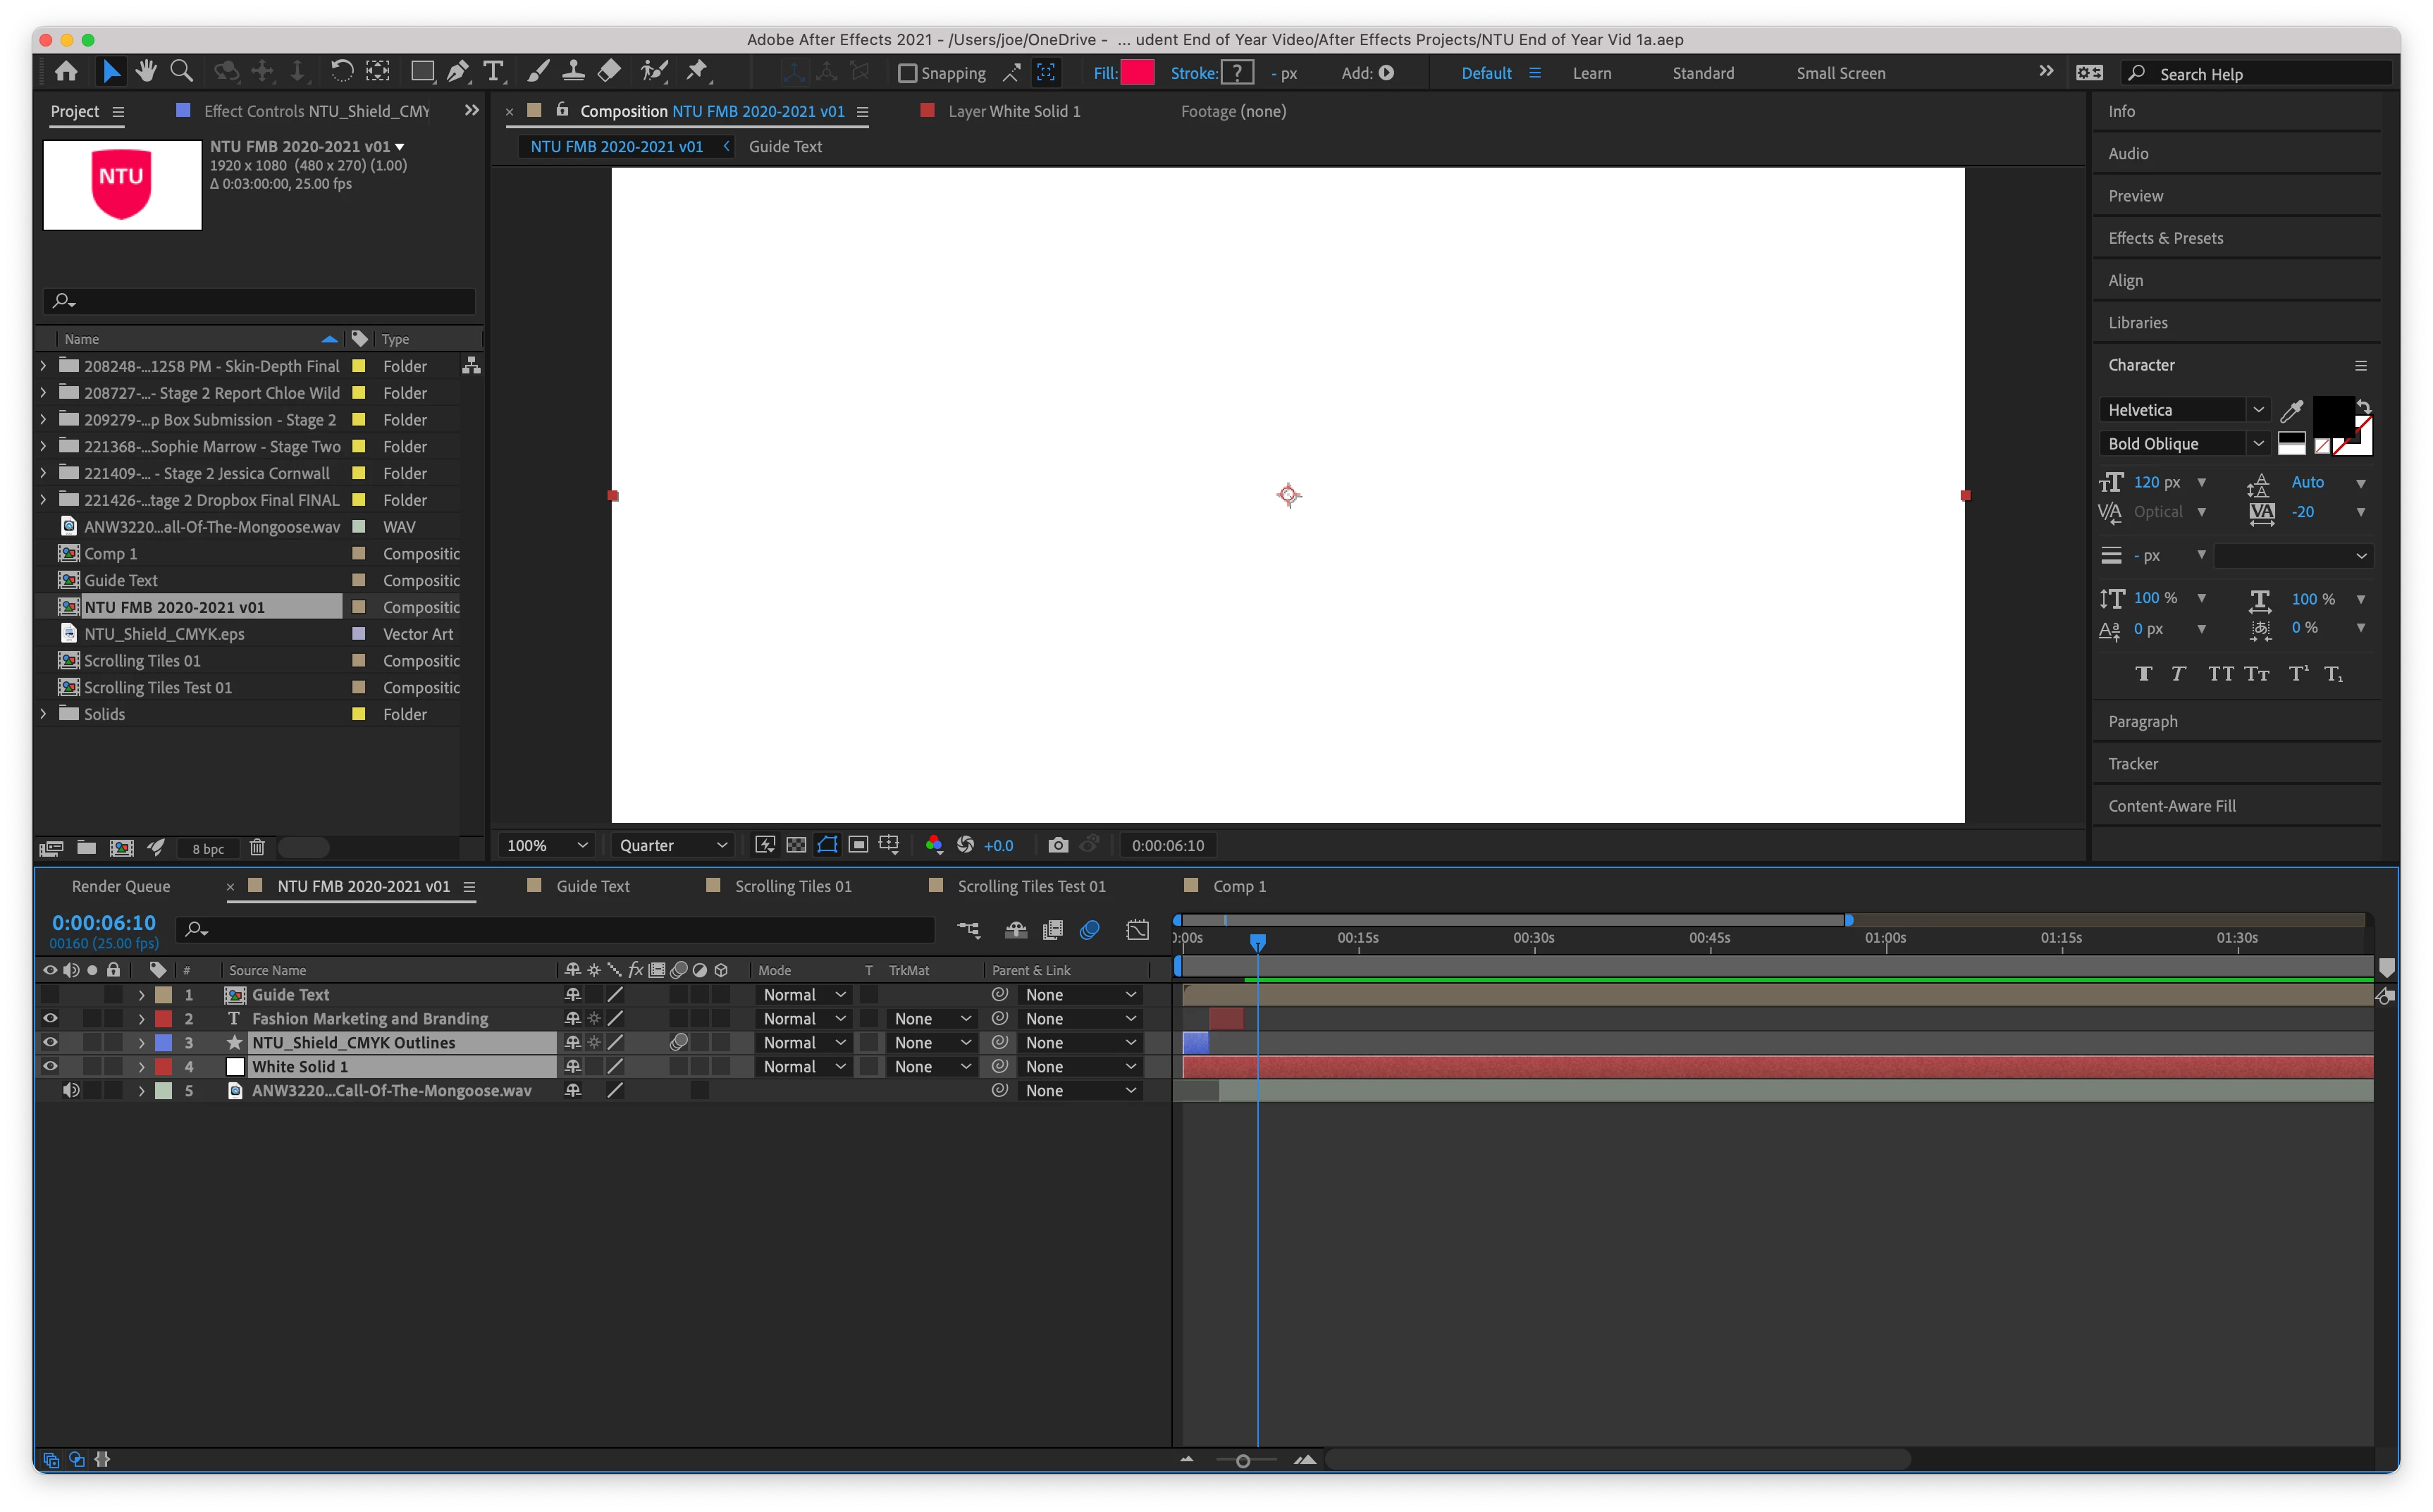Open the Render Queue tab
Viewport: 2433px width, 1512px height.
pyautogui.click(x=121, y=886)
